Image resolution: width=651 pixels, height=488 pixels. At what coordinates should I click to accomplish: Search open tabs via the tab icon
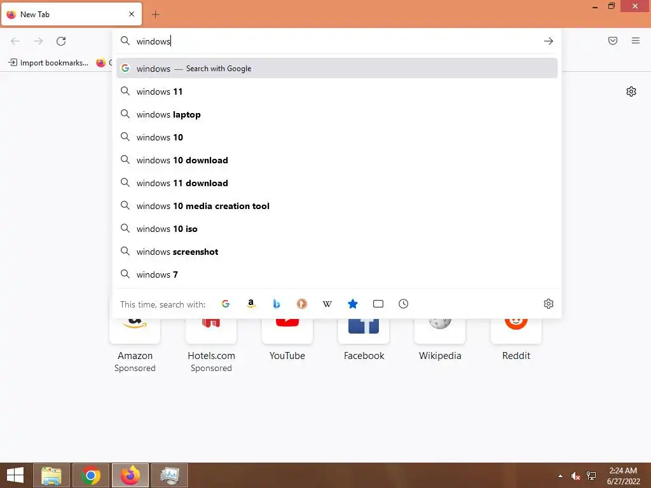pos(378,304)
